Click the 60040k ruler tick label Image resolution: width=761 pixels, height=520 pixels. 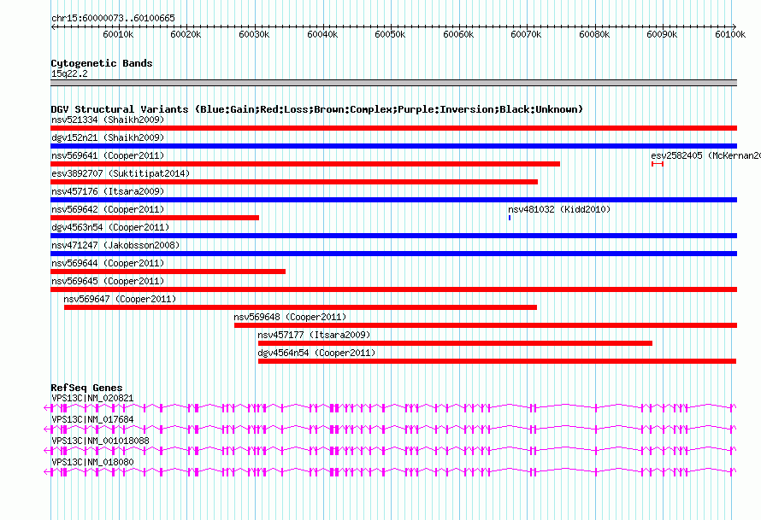tap(322, 34)
